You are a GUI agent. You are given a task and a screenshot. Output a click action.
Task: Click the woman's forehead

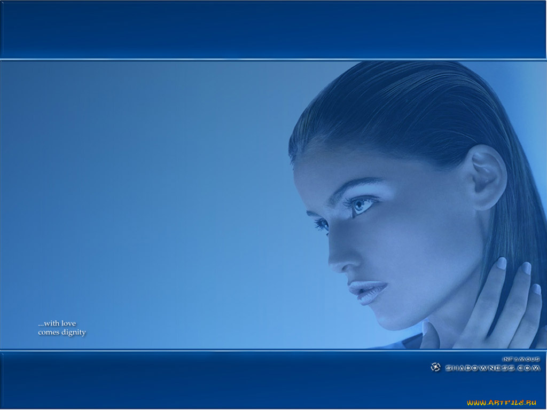tap(342, 160)
